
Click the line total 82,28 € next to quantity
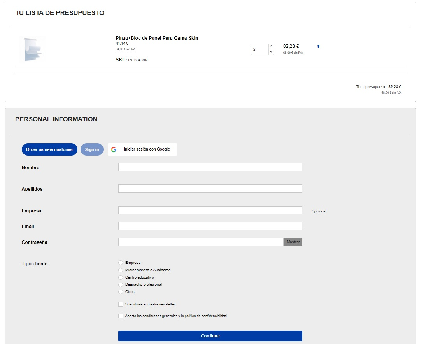[291, 46]
